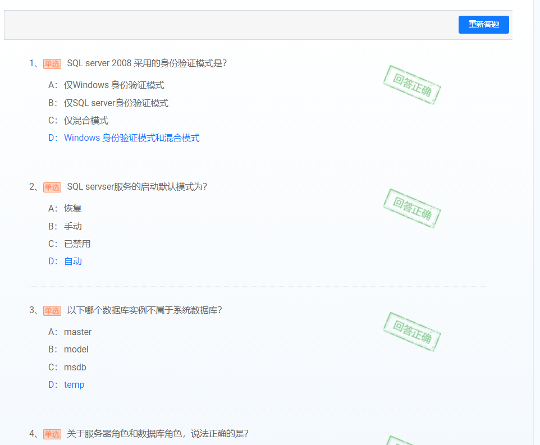Screen dimensions: 540x445
Task: Pick answer C 已禁用
Action: click(69, 244)
